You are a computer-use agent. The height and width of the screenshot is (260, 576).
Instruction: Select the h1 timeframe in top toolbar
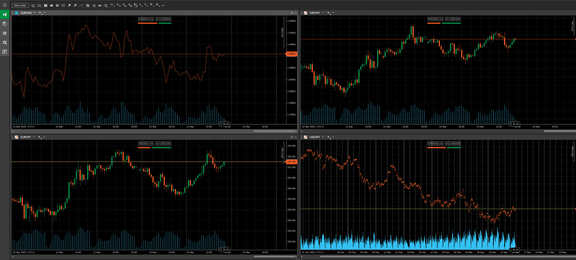(x=136, y=5)
